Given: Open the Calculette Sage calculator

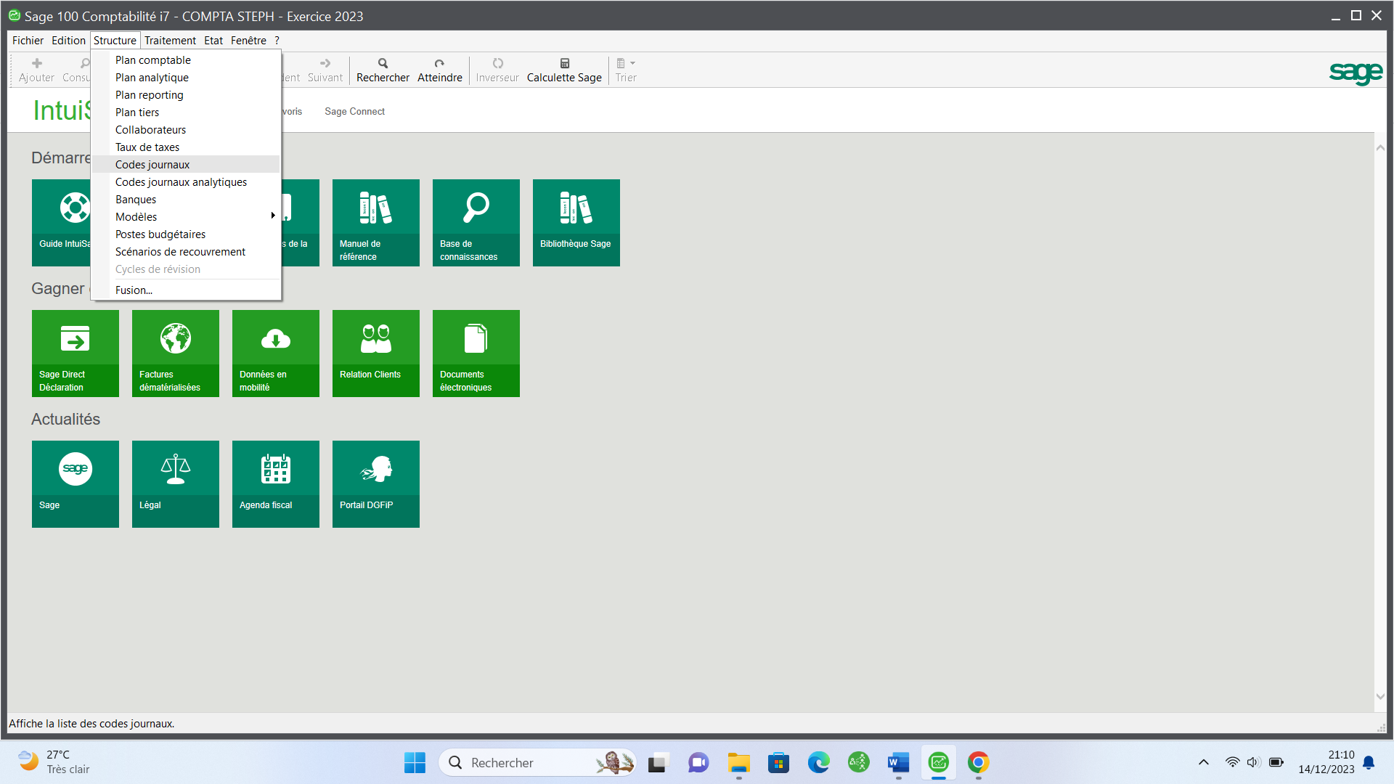Looking at the screenshot, I should click(564, 70).
